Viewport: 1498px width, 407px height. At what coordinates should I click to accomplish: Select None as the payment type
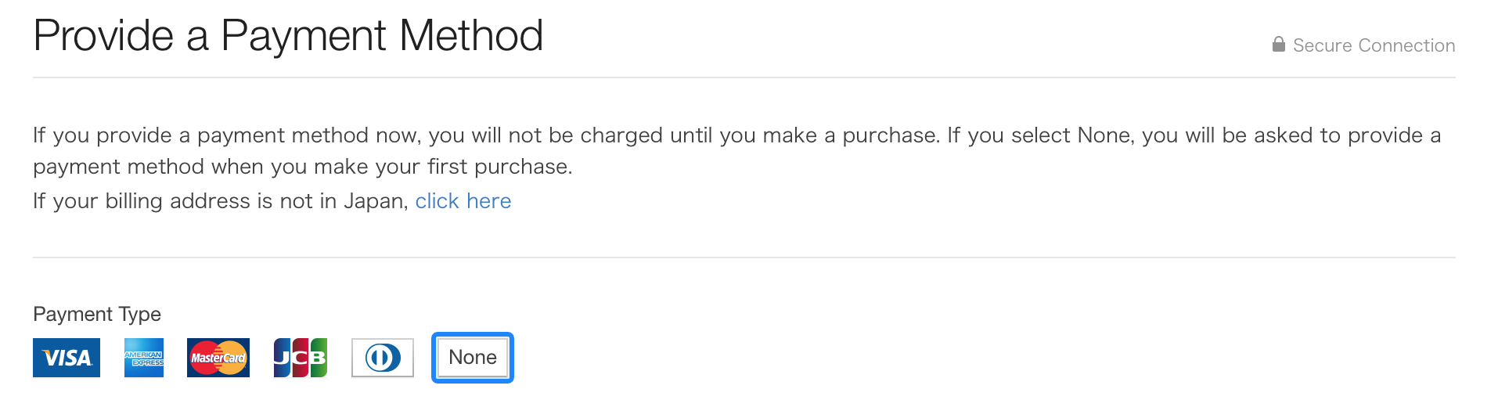coord(473,358)
